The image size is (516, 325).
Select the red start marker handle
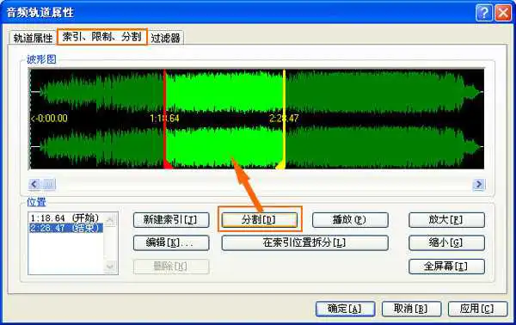pos(168,164)
